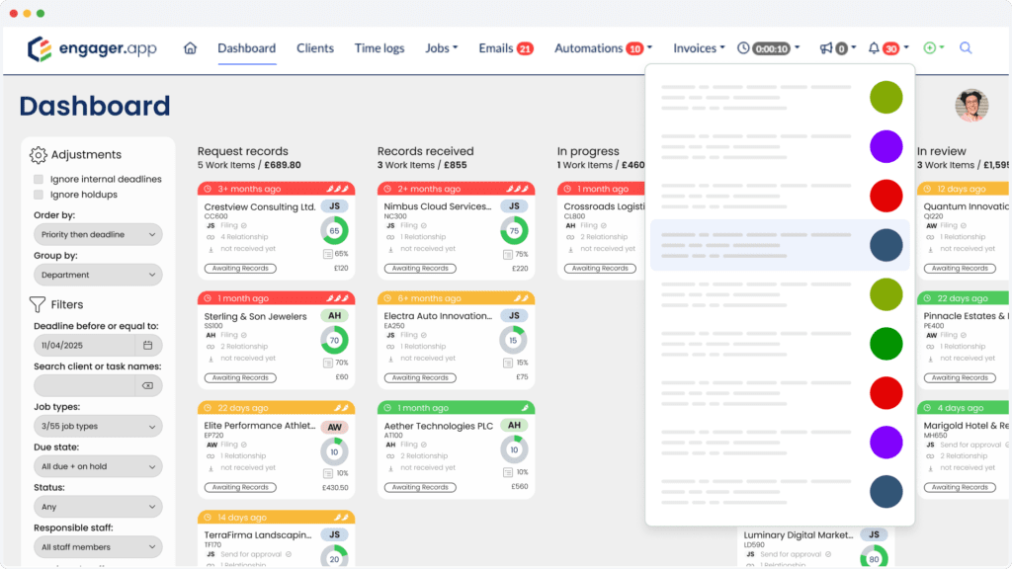The image size is (1012, 569).
Task: Open the notifications bell icon
Action: (x=874, y=47)
